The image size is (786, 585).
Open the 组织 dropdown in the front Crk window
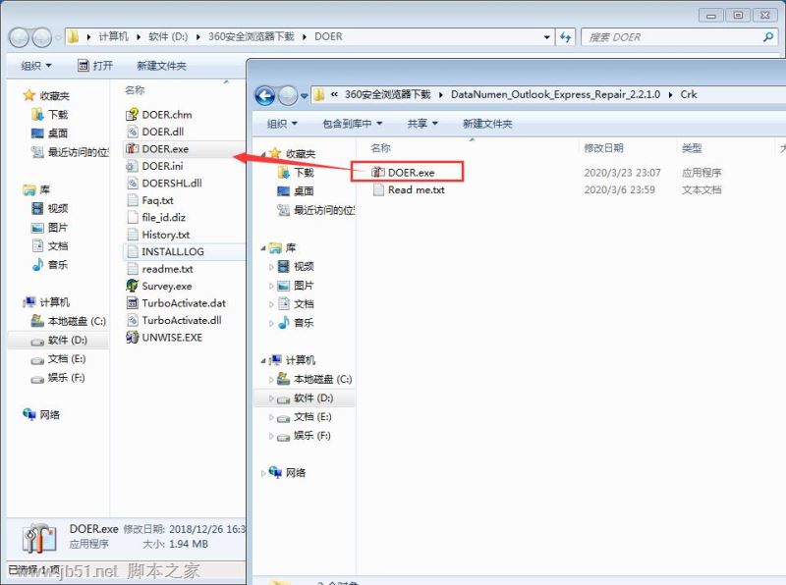[x=282, y=124]
